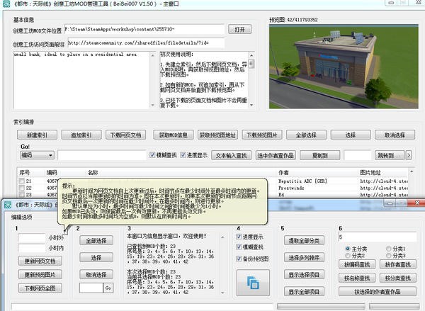Toggle 进度显示 checkbox in main window search row

(x=183, y=155)
